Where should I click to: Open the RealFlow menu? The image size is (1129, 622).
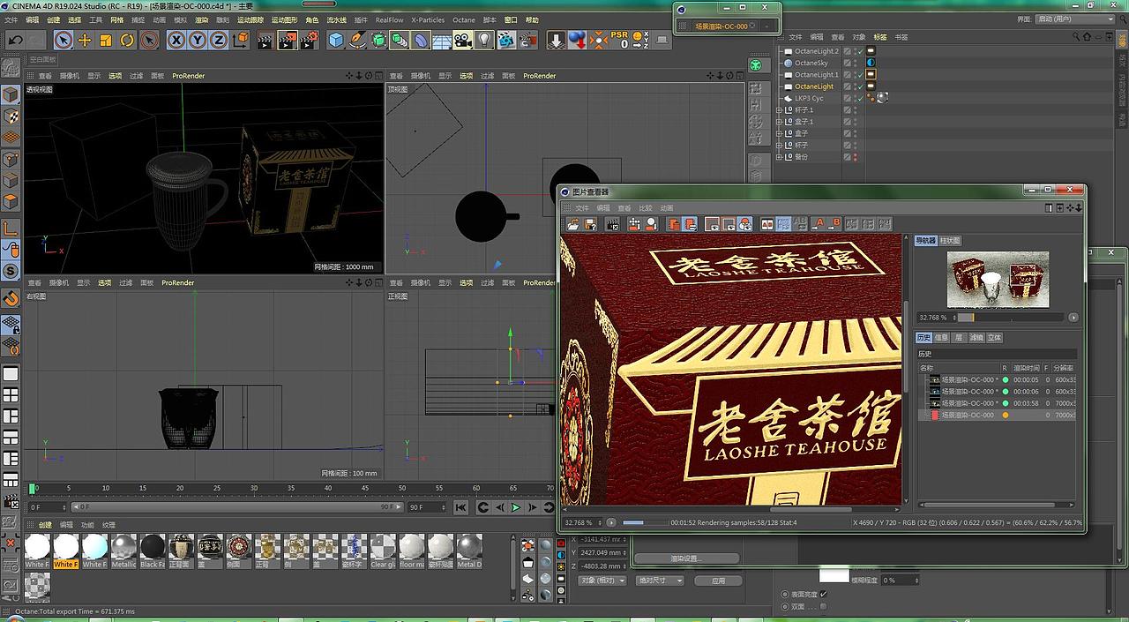[389, 19]
